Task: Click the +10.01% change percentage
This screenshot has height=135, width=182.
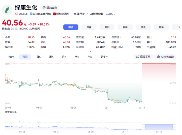Action: coord(44,24)
